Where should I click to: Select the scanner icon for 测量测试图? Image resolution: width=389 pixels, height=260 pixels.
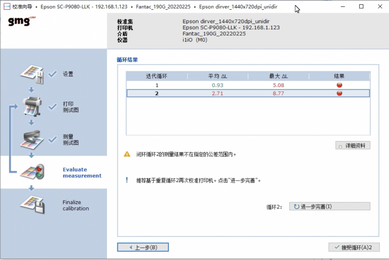pos(32,139)
